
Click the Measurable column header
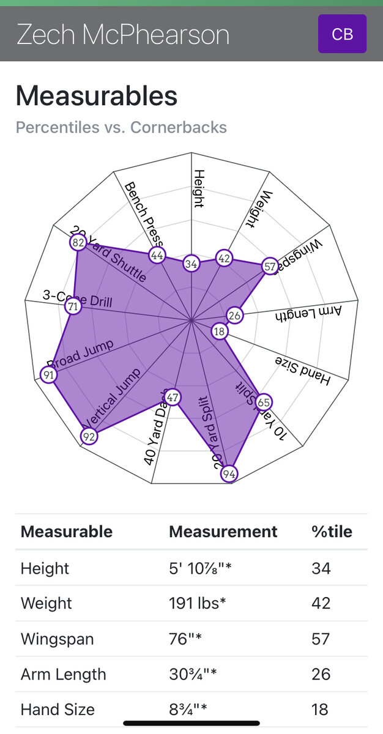[x=67, y=532]
